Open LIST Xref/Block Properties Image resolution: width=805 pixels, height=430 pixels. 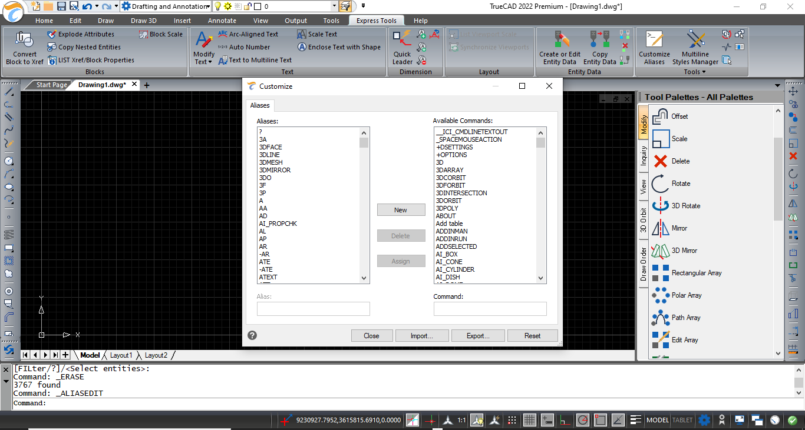[91, 60]
